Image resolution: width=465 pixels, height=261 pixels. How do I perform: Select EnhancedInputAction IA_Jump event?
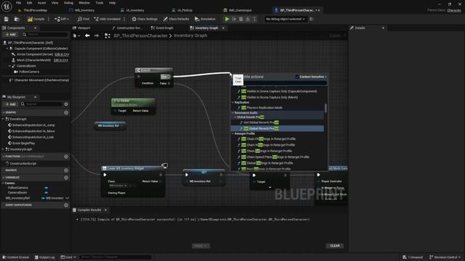[33, 125]
